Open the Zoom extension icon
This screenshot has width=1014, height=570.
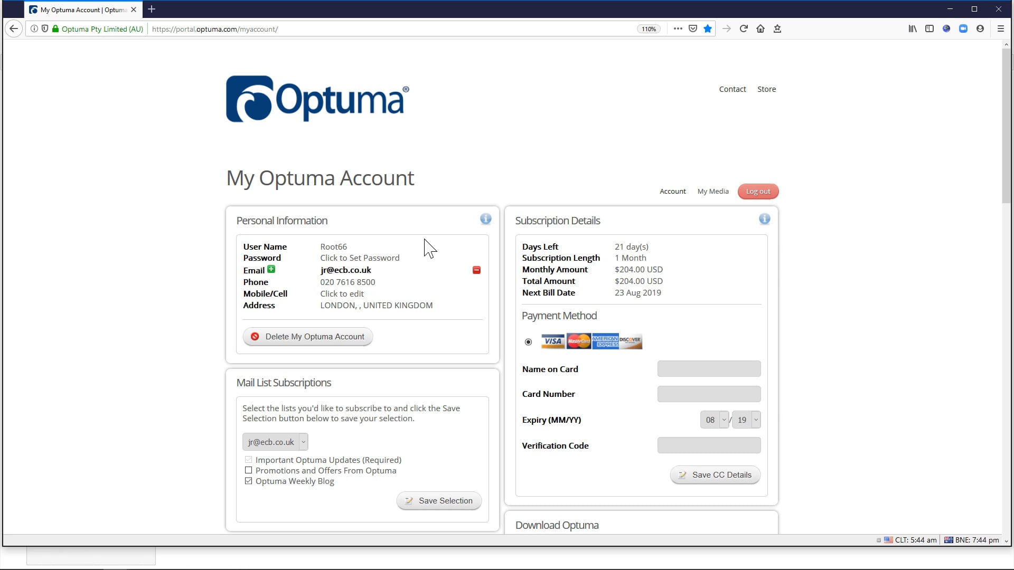(x=963, y=29)
